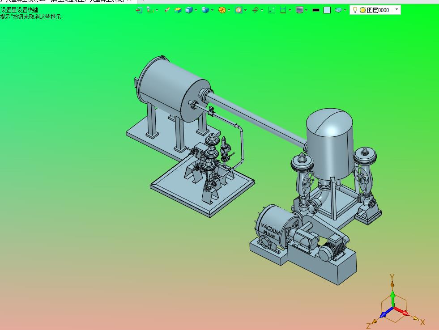Image resolution: width=439 pixels, height=330 pixels.
Task: Click the Y axis of the view triad
Action: click(x=392, y=277)
